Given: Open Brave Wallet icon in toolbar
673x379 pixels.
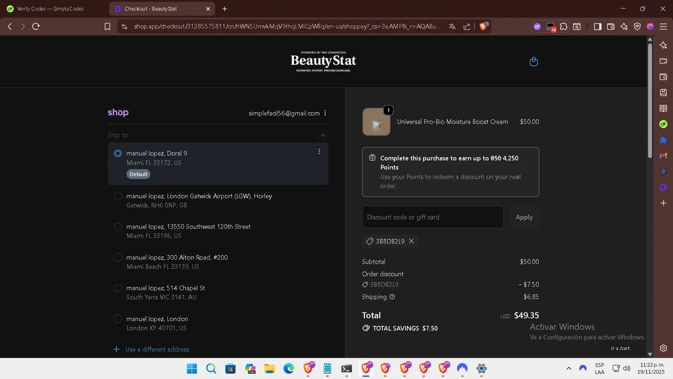Looking at the screenshot, I should [x=611, y=26].
